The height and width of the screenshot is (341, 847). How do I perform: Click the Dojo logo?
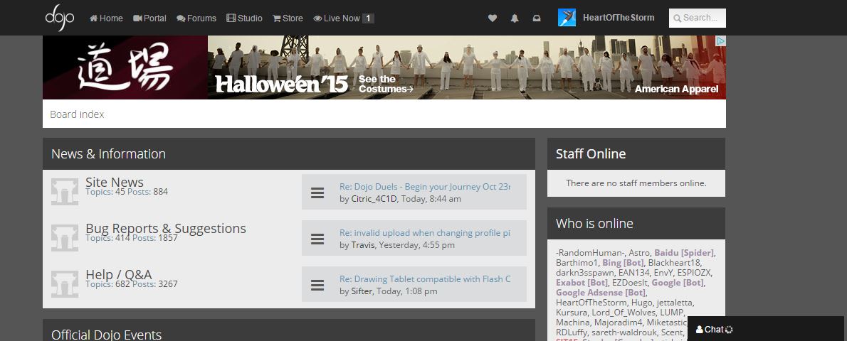pyautogui.click(x=59, y=18)
